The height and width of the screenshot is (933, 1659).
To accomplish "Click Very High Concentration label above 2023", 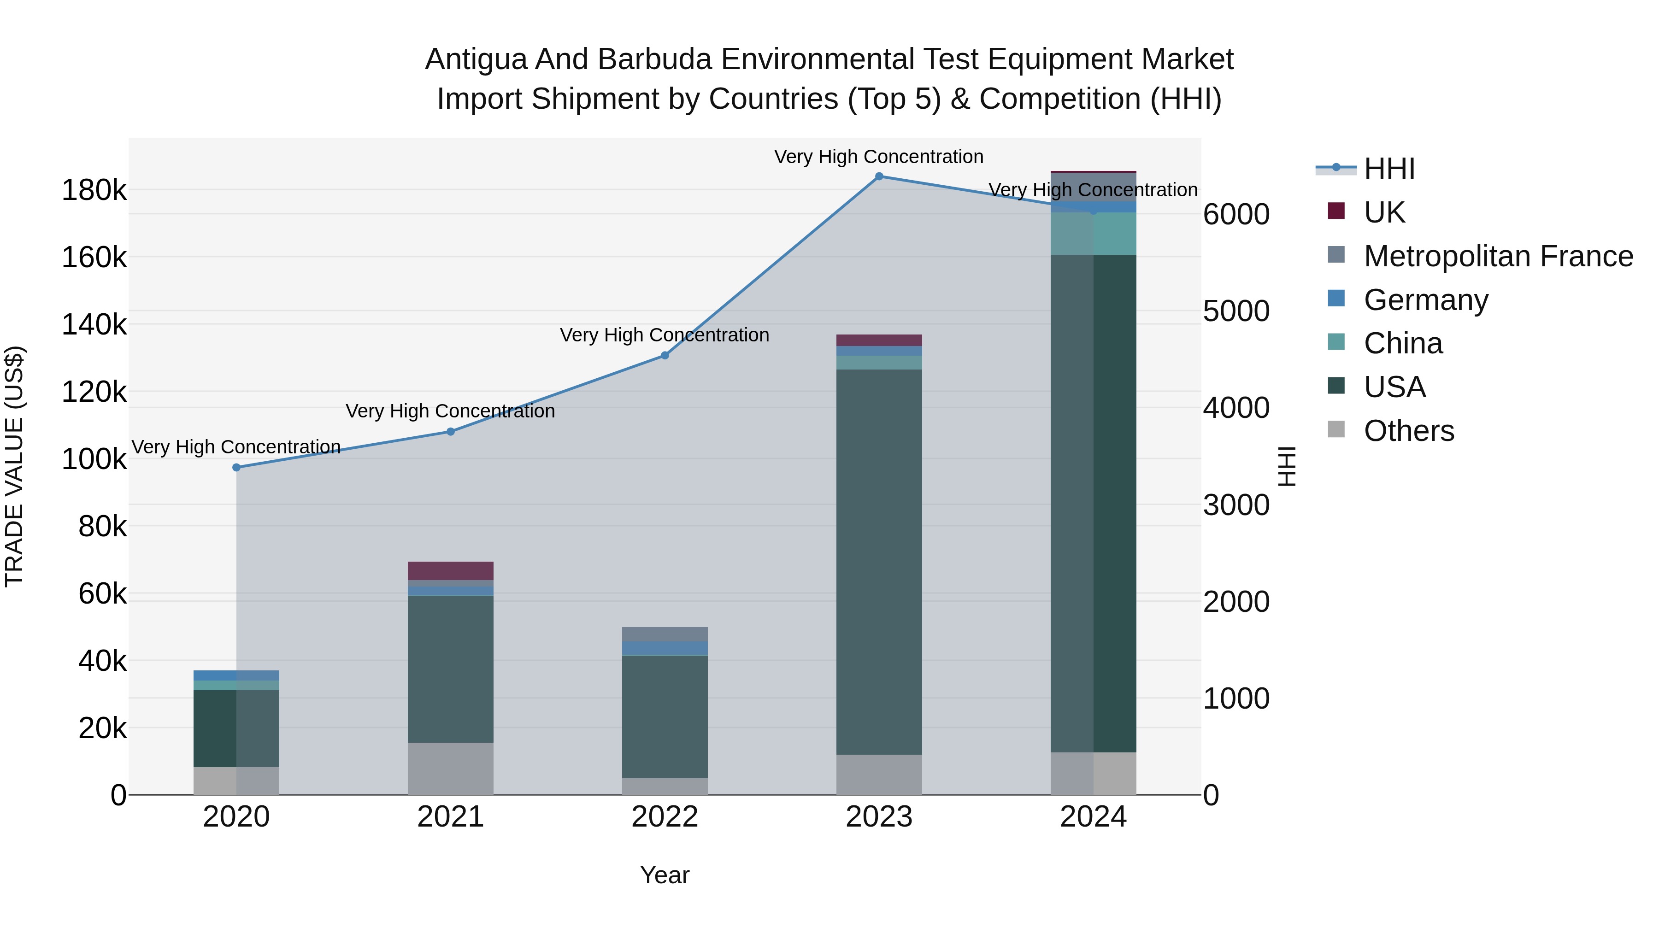I will (x=879, y=157).
